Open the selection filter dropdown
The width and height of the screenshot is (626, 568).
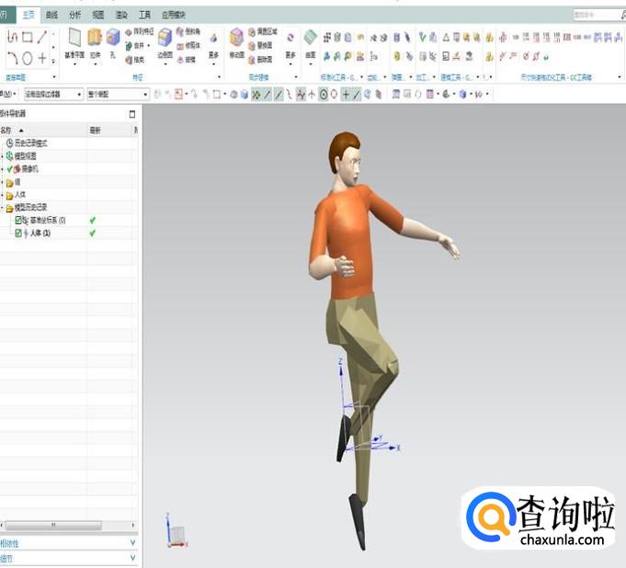[54, 95]
